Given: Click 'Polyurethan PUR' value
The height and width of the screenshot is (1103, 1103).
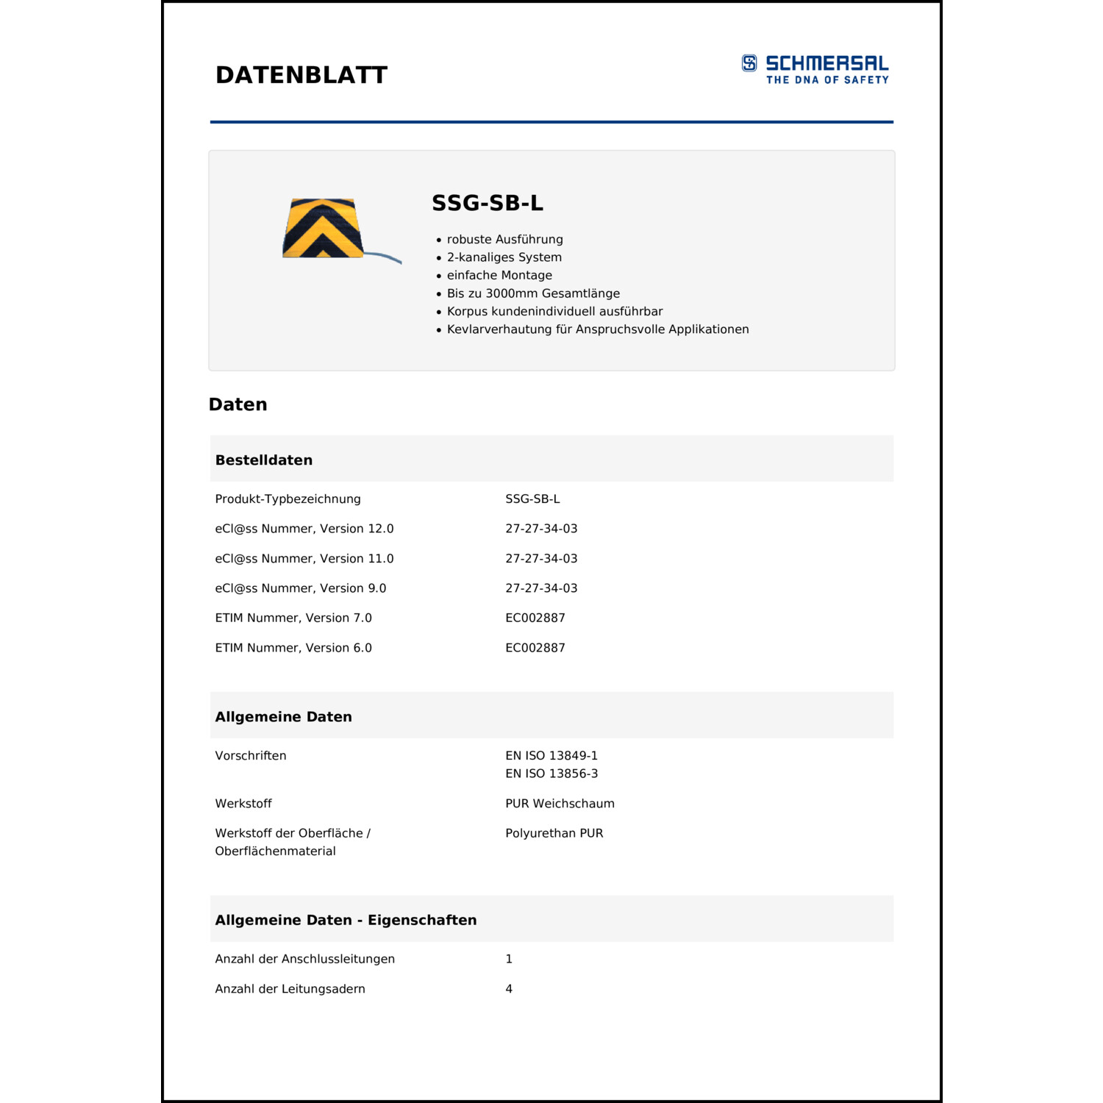Looking at the screenshot, I should (x=554, y=833).
